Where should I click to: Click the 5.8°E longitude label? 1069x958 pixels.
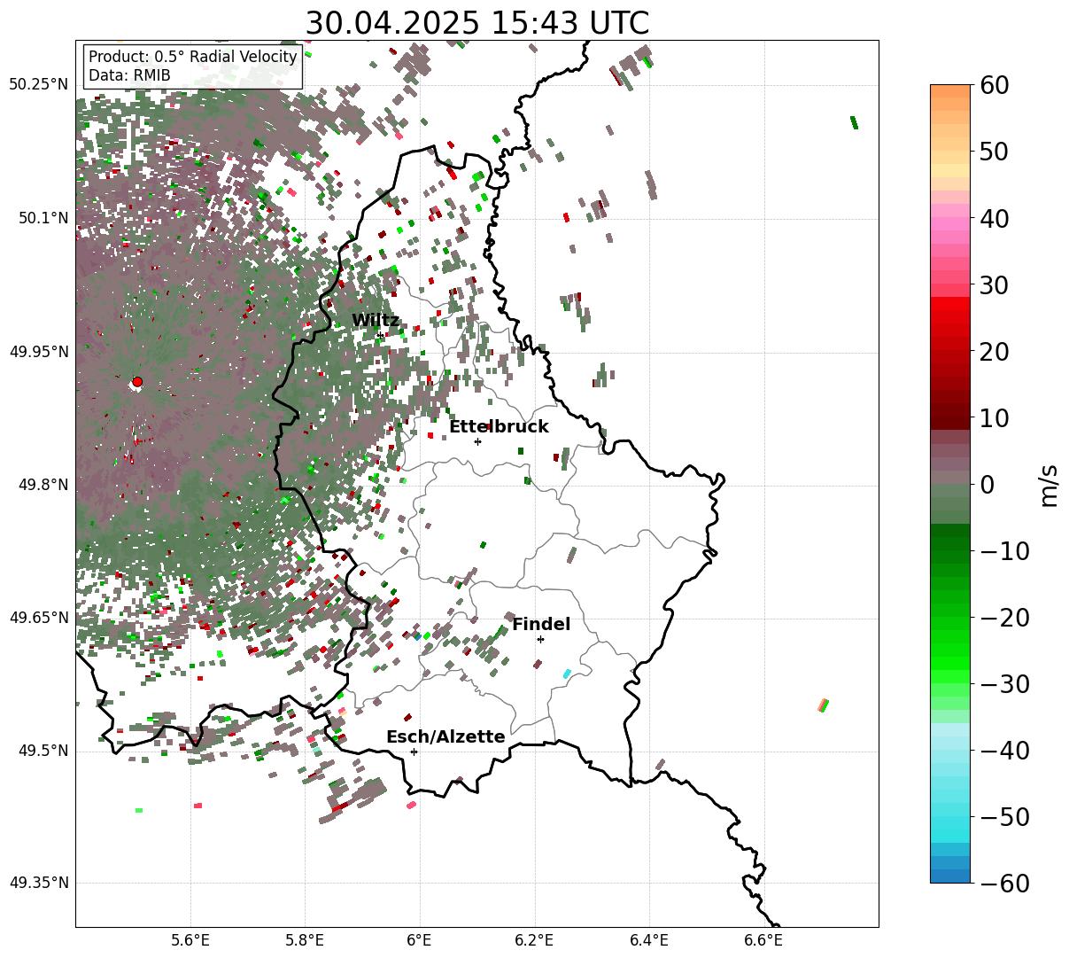(x=306, y=939)
